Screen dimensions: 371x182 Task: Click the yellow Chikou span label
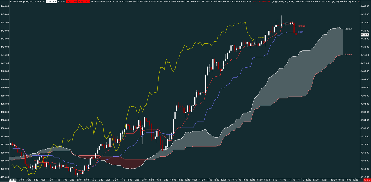(x=260, y=38)
